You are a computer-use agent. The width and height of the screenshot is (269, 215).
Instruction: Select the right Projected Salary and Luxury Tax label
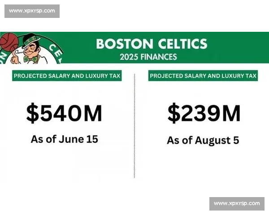click(203, 76)
